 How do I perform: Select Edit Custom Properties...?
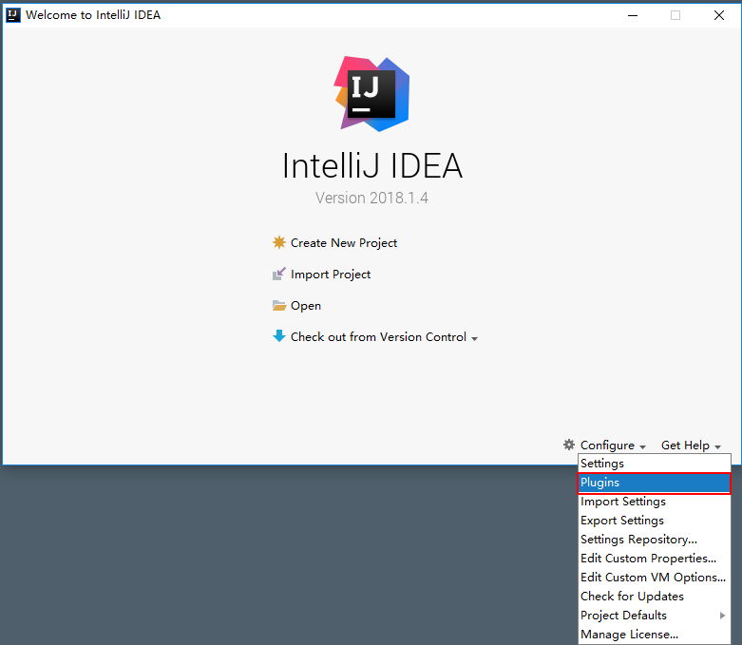click(x=655, y=559)
